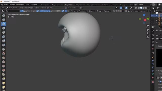Open the Скульптинг mode selector

[x=12, y=8]
